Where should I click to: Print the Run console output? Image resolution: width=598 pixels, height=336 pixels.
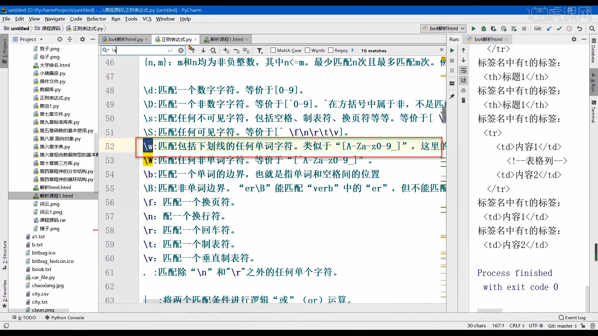463,91
